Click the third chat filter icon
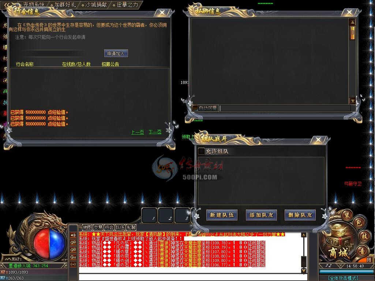Screen dimensions: 375x281 pyautogui.click(x=73, y=249)
